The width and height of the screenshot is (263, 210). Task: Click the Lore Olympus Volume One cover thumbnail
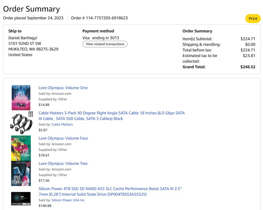pyautogui.click(x=21, y=98)
